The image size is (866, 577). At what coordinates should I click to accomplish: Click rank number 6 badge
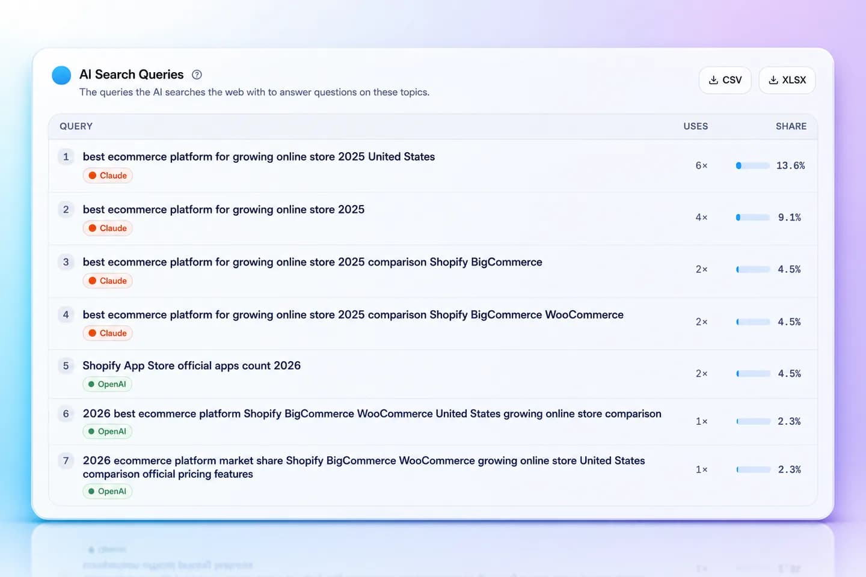(x=66, y=414)
